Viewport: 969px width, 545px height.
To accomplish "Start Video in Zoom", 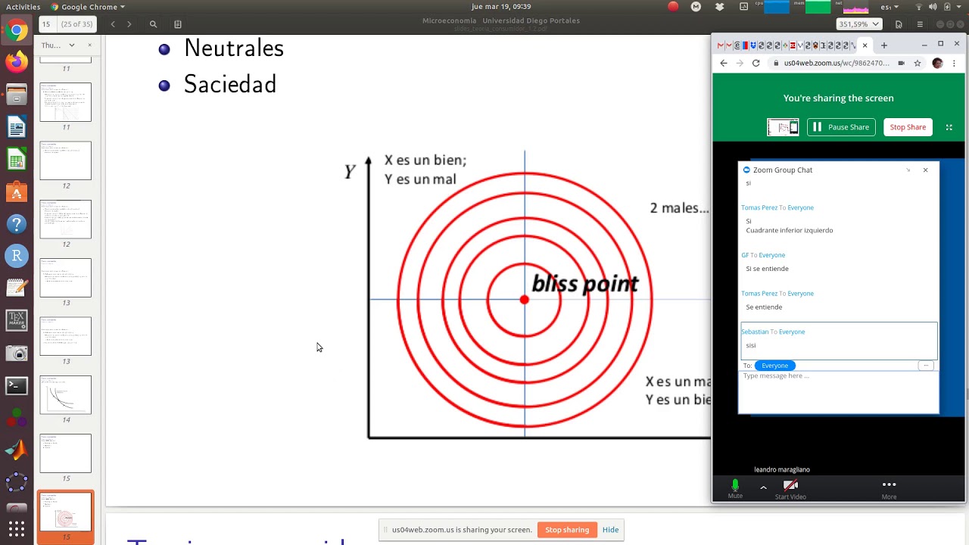I will tap(790, 489).
